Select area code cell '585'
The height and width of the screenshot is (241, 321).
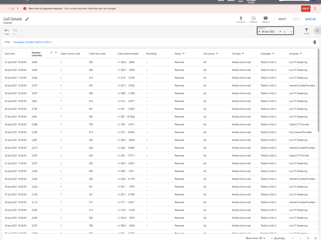[91, 226]
